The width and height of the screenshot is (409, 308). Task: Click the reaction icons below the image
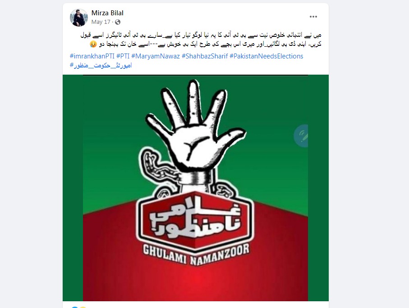click(78, 307)
